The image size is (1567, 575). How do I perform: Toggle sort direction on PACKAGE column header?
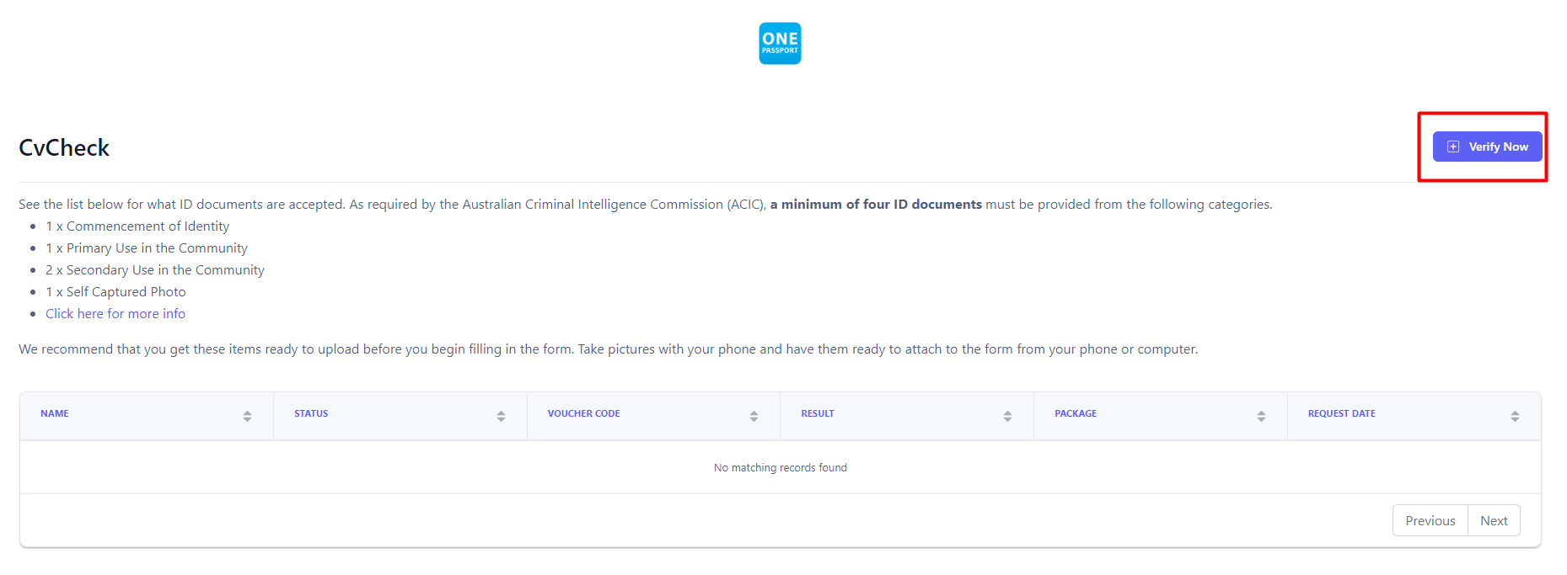point(1076,413)
